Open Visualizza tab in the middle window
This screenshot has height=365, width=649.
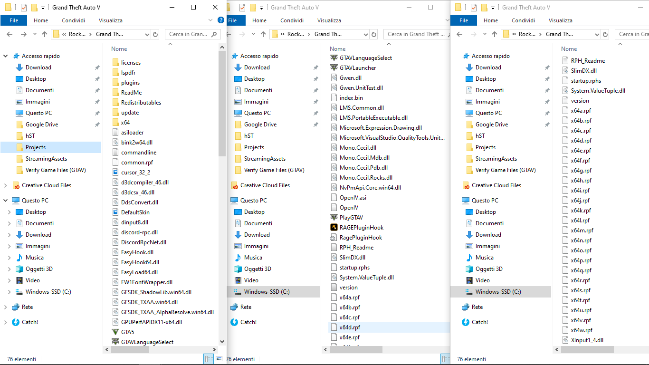(329, 20)
